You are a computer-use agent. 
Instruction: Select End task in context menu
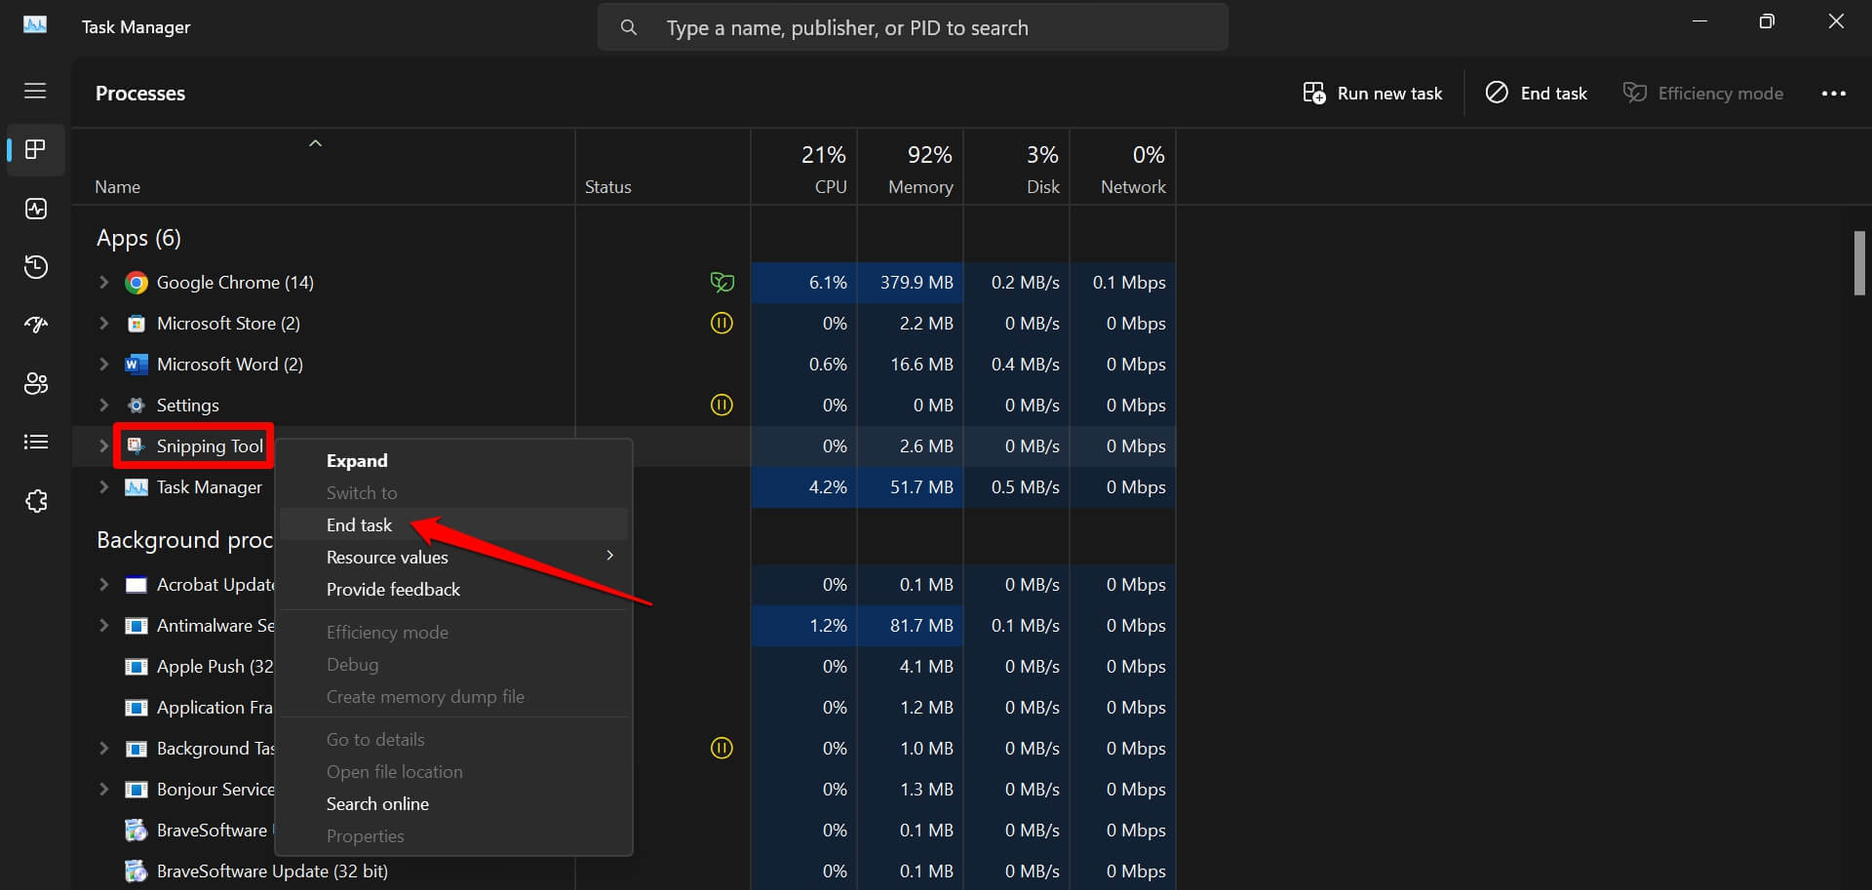point(359,524)
